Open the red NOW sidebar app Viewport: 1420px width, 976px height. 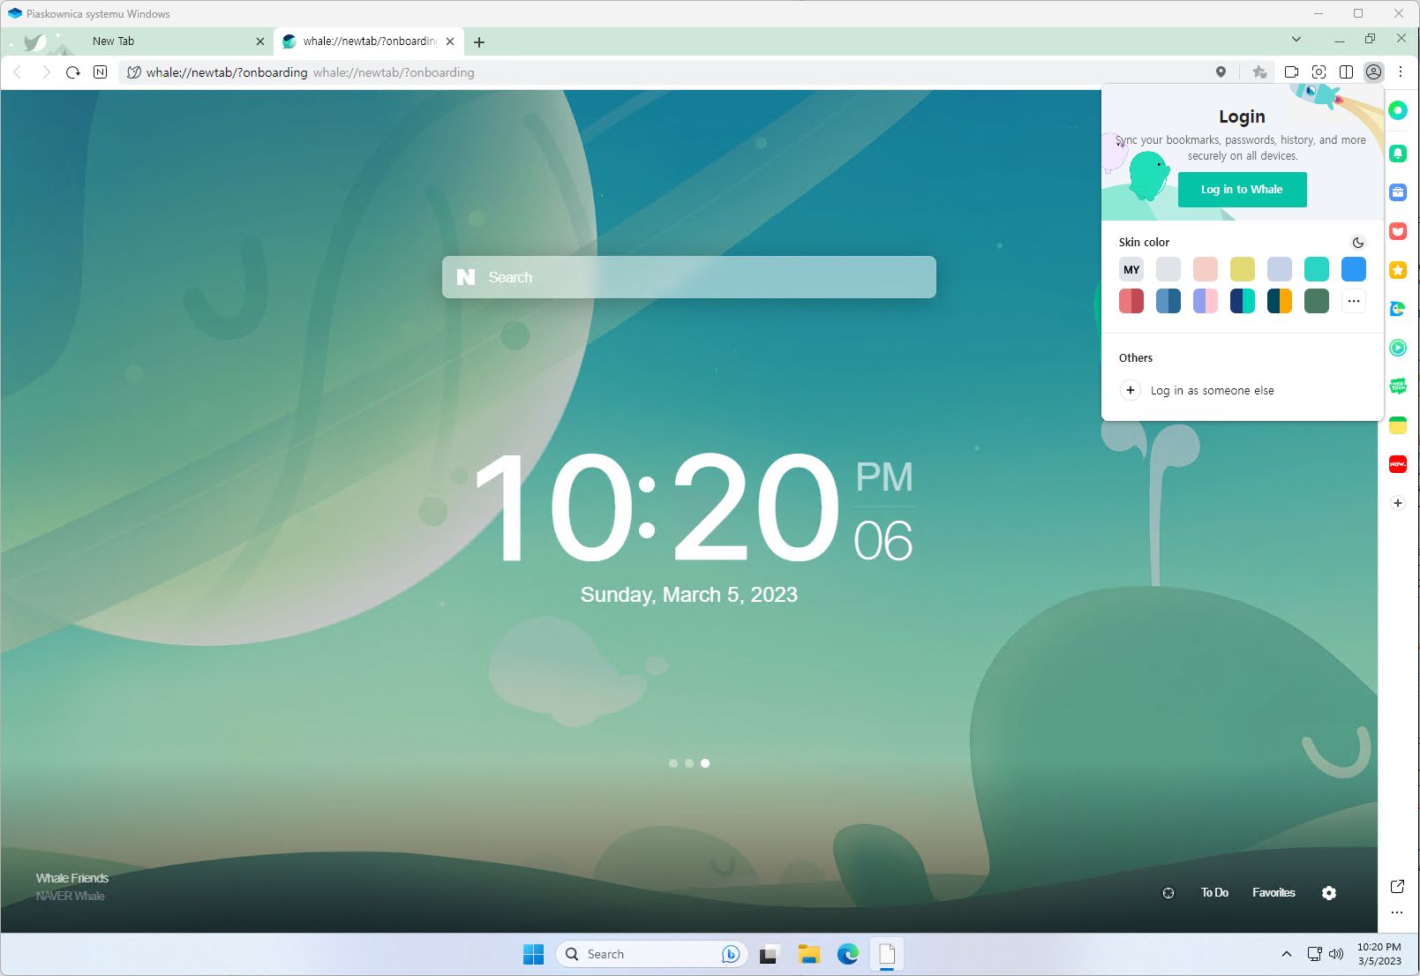[x=1398, y=464]
